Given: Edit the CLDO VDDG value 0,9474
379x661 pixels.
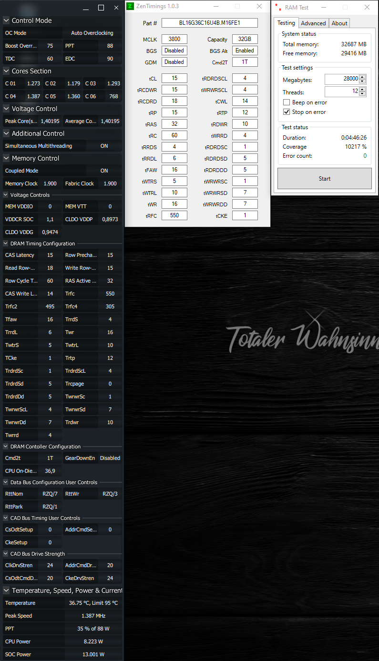Looking at the screenshot, I should tap(50, 232).
